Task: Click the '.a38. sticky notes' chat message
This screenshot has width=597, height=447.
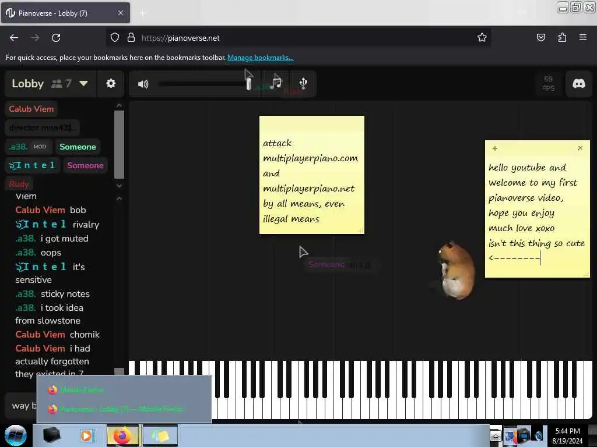Action: click(x=52, y=294)
